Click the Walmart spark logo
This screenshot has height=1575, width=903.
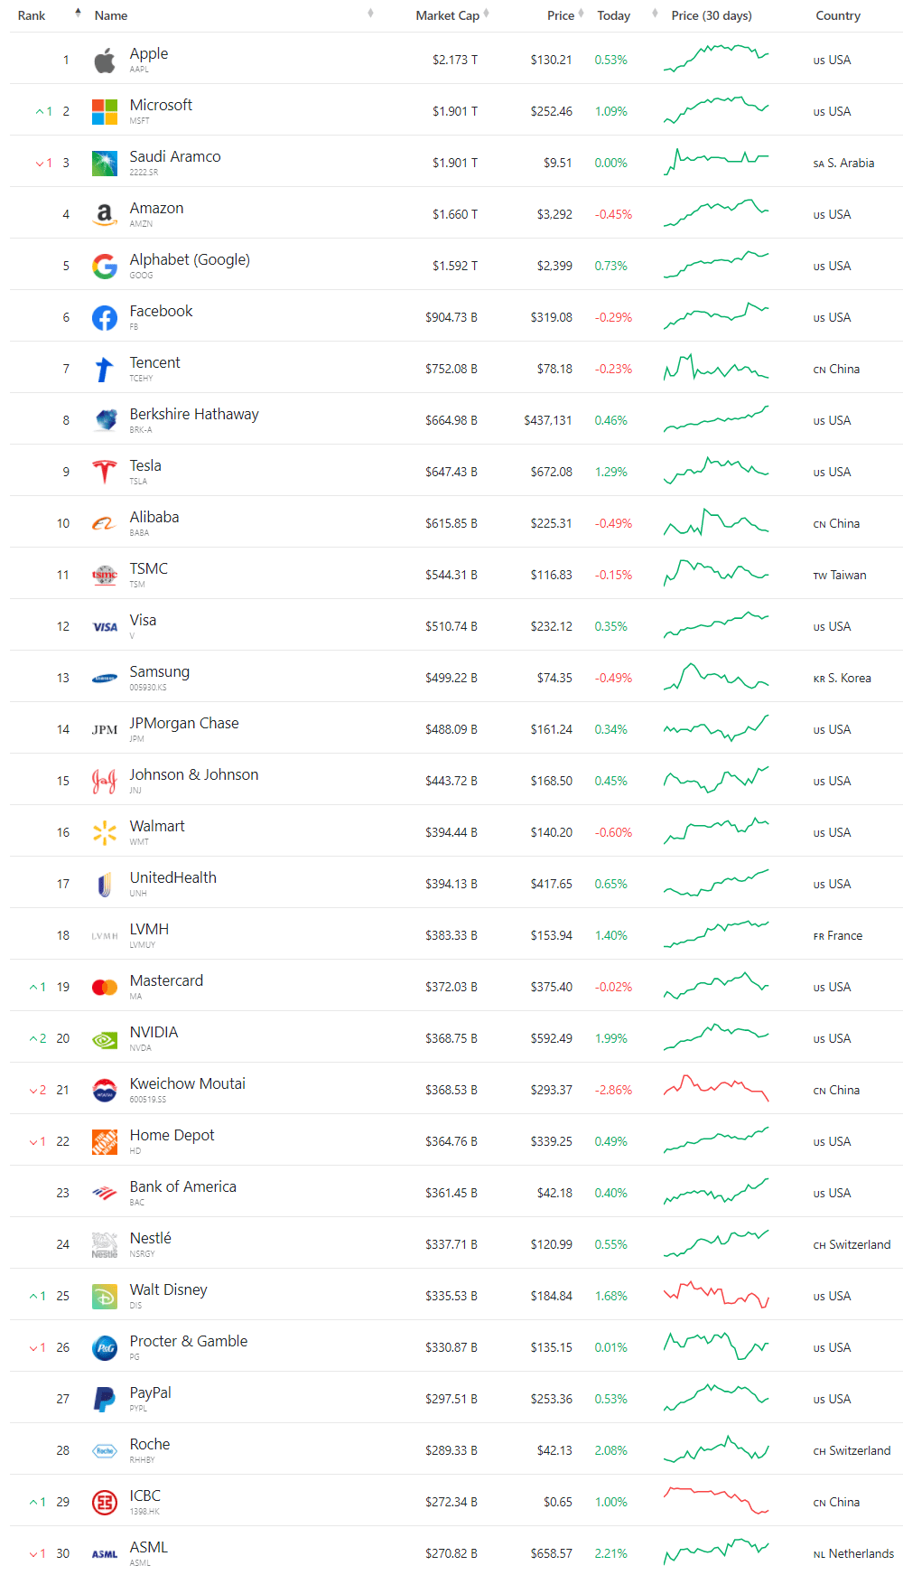105,832
